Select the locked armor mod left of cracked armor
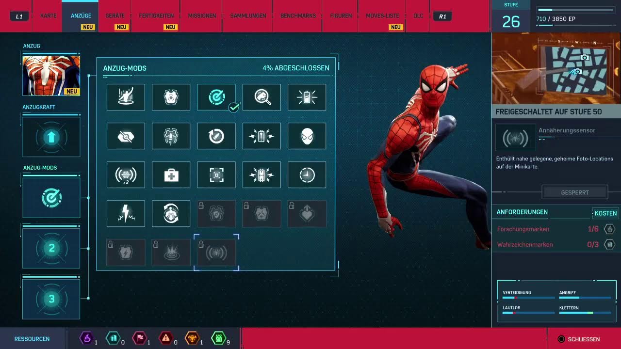Image resolution: width=621 pixels, height=349 pixels. click(x=216, y=213)
